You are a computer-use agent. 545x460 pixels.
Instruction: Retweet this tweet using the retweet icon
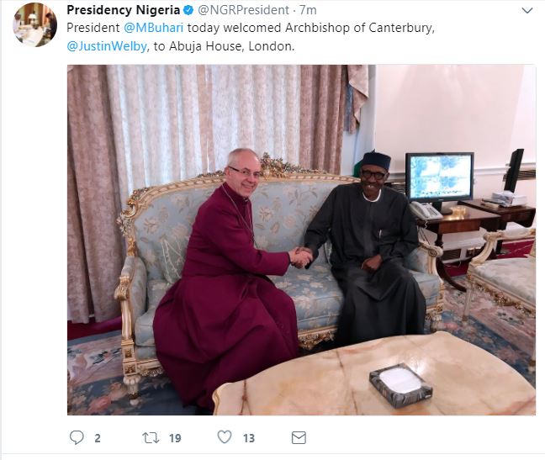151,437
